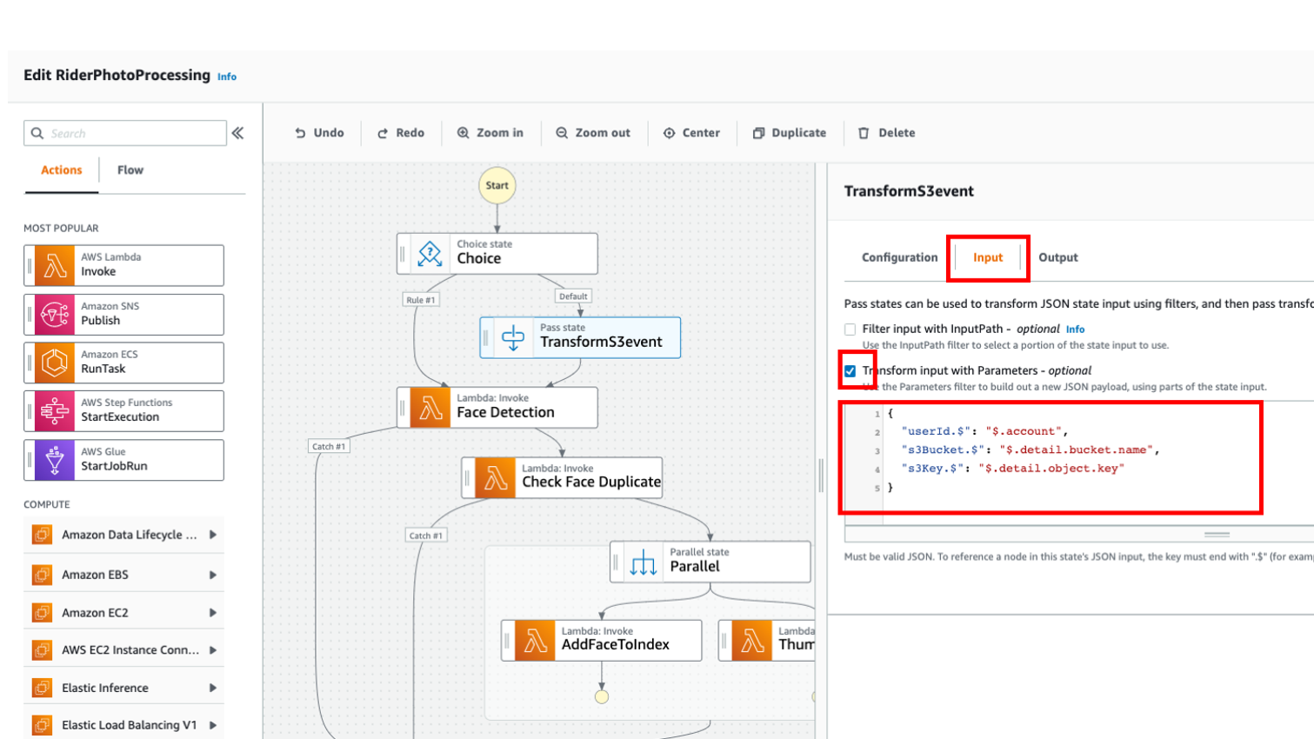Uncheck Transform input with Parameters
This screenshot has width=1314, height=739.
click(x=850, y=371)
